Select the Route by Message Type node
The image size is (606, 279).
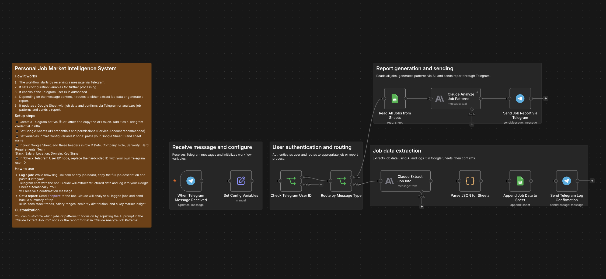click(x=341, y=181)
